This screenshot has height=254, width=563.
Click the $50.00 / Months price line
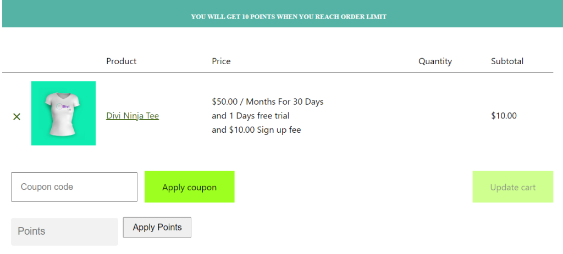coord(268,101)
